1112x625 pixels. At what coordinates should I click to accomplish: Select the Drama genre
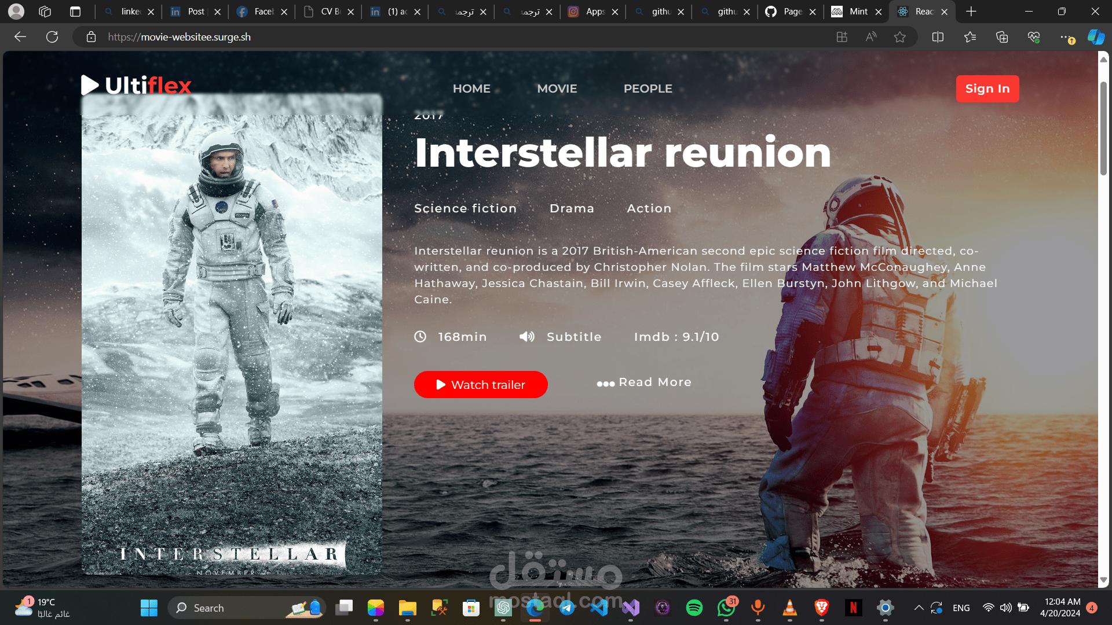coord(572,208)
